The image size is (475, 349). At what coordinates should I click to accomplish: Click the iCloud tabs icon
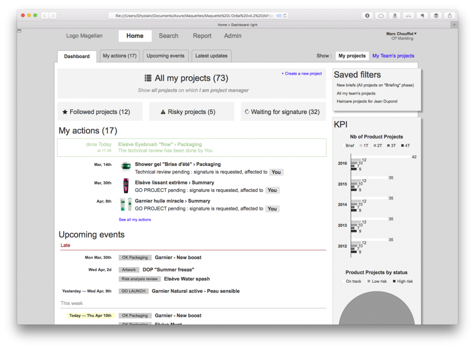tap(381, 15)
